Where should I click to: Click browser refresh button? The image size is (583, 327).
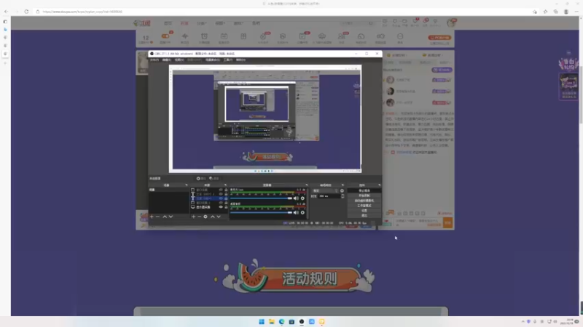[x=26, y=12]
